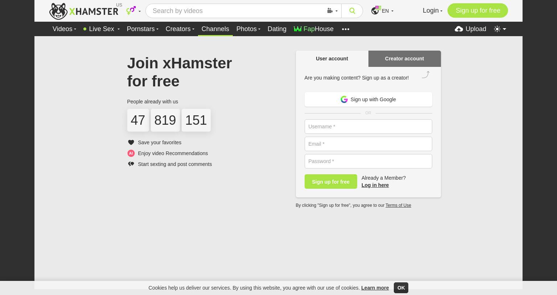Click the xHamster logo

click(84, 11)
